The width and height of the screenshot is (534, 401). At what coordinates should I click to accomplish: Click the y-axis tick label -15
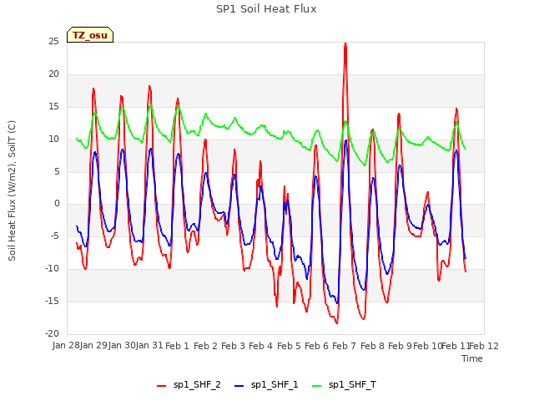point(52,301)
